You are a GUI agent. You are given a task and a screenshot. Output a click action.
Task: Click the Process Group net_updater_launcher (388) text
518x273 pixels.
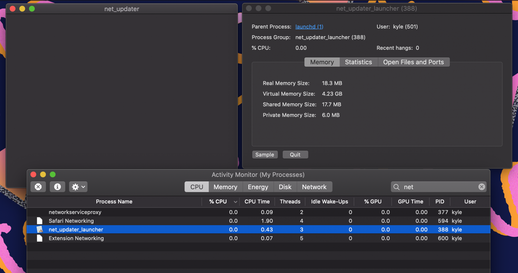330,37
